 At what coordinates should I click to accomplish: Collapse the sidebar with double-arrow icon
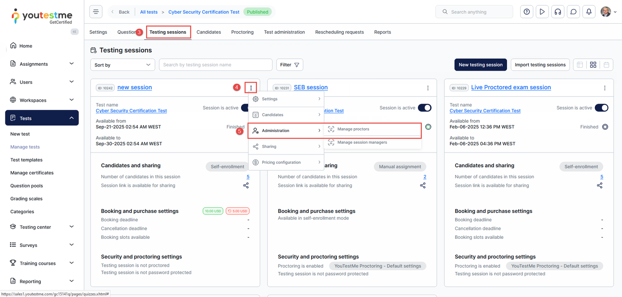(x=75, y=32)
